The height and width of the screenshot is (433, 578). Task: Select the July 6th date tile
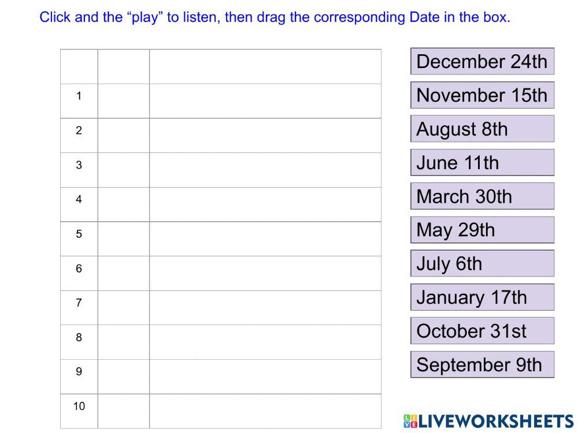click(x=482, y=263)
